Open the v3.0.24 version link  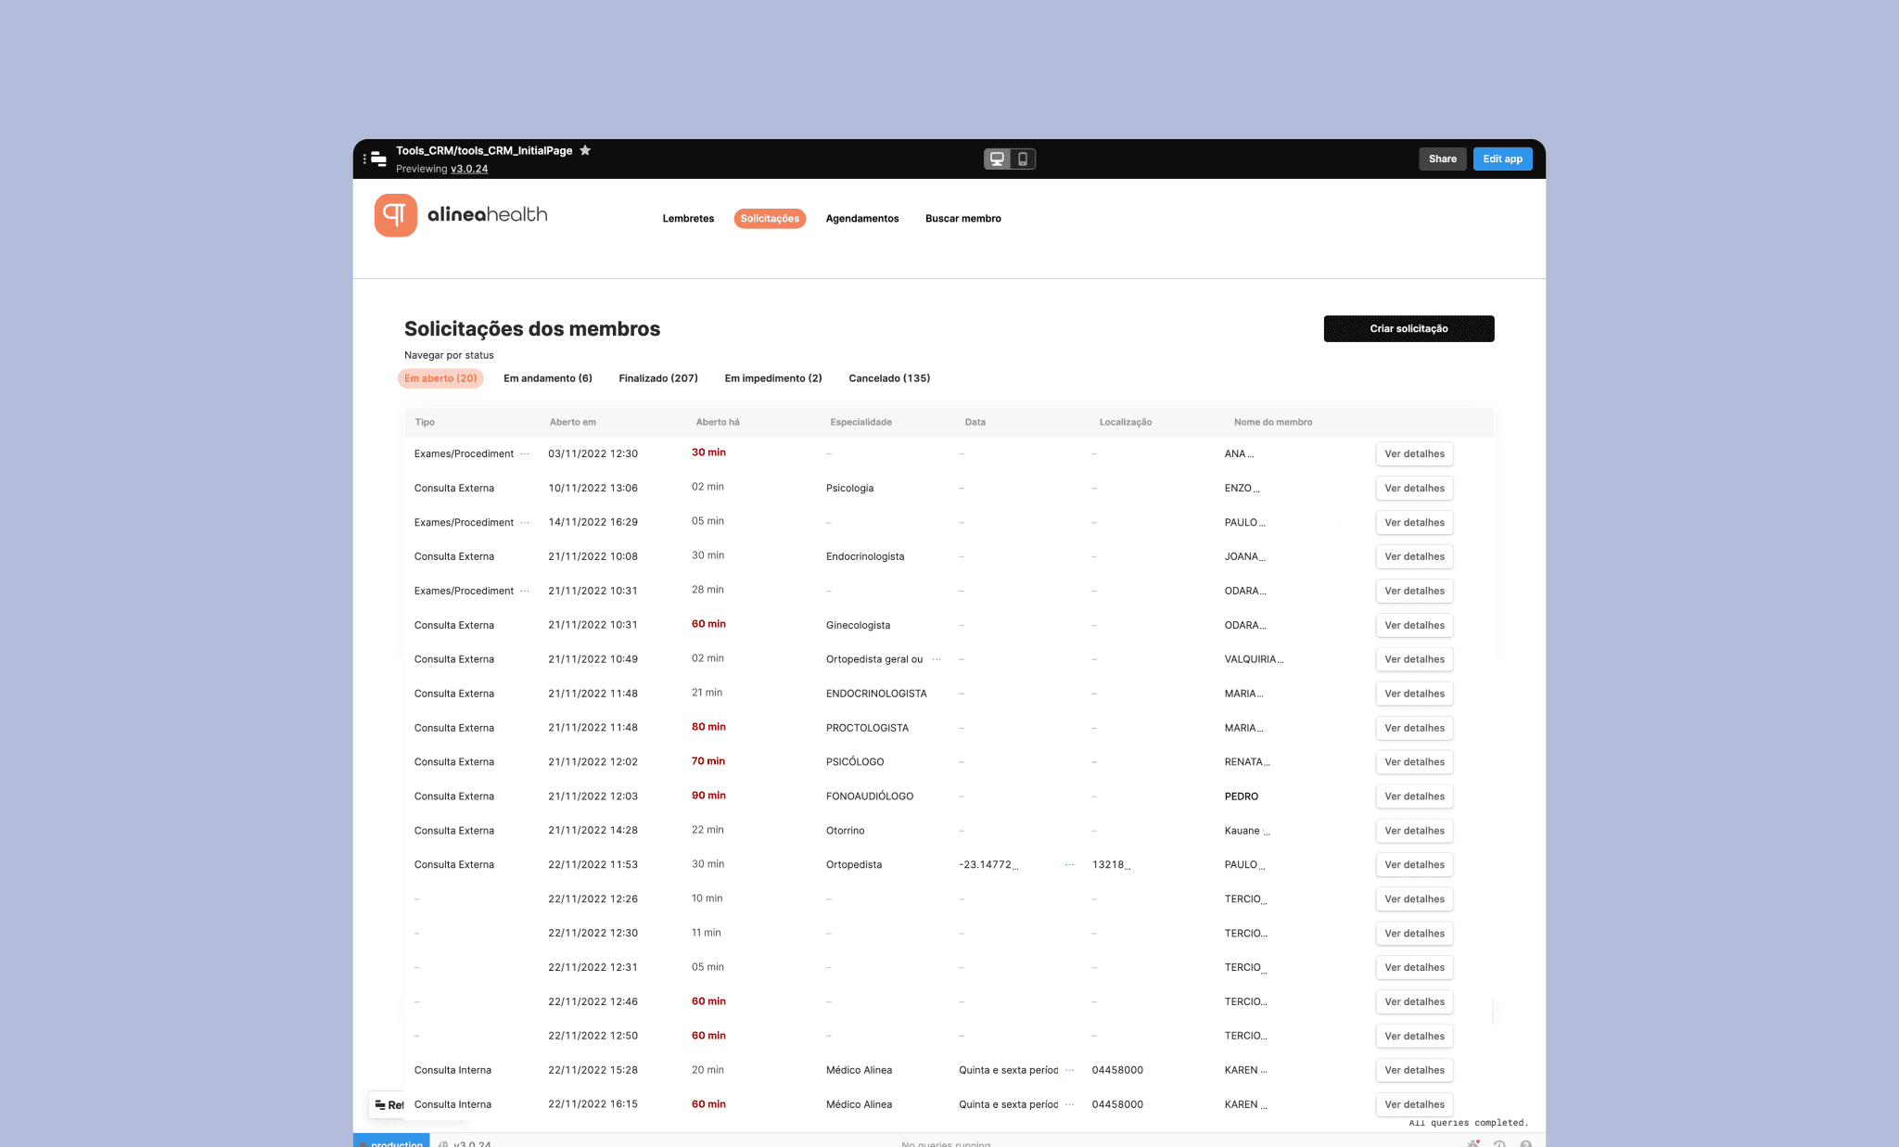click(x=469, y=169)
